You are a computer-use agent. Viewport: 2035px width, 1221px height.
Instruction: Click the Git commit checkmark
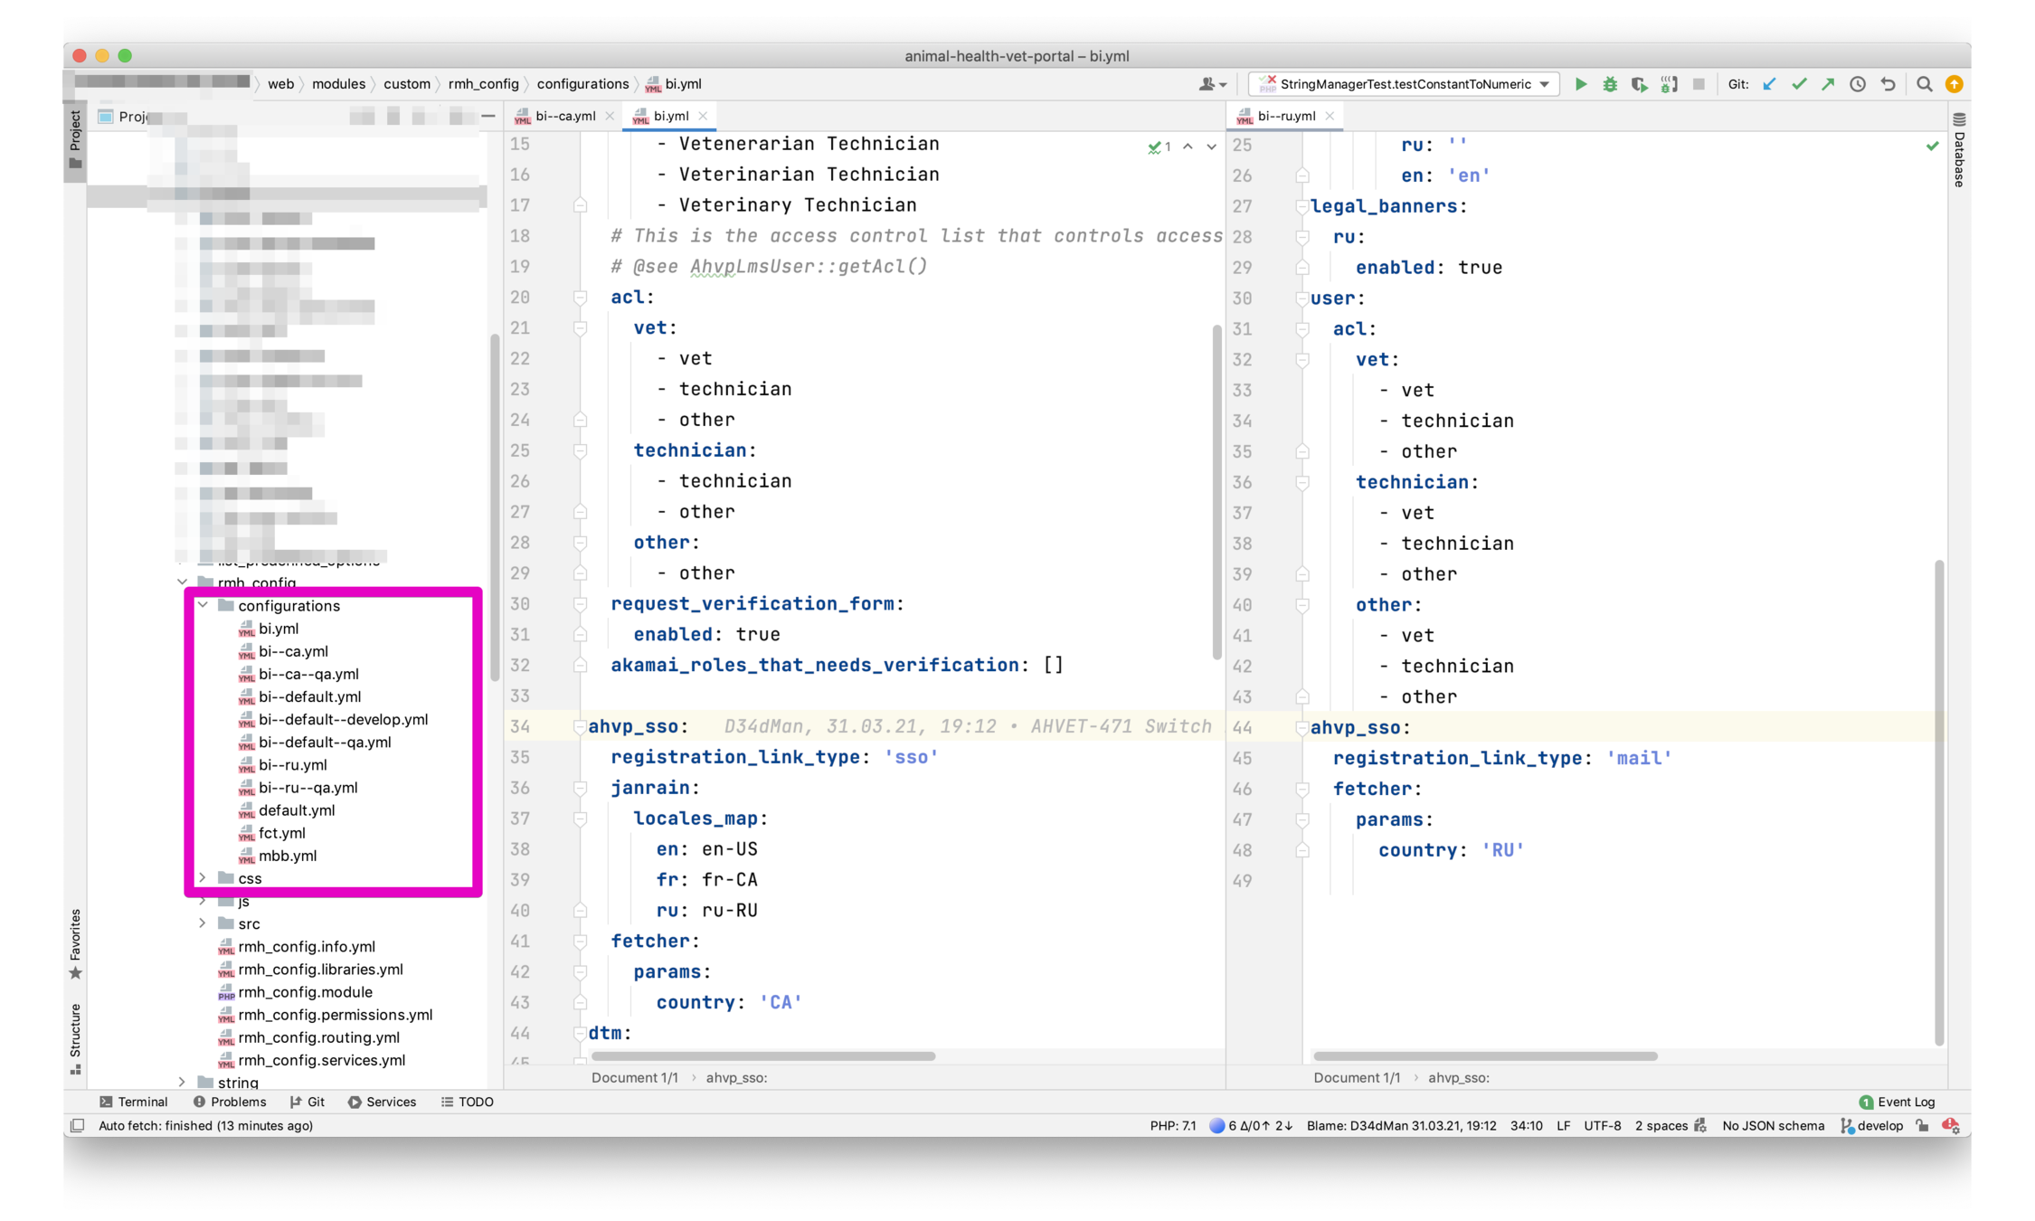[1799, 84]
